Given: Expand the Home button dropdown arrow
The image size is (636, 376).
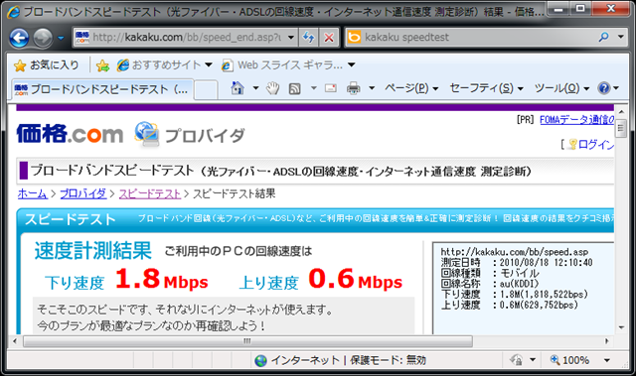Looking at the screenshot, I should pyautogui.click(x=255, y=88).
